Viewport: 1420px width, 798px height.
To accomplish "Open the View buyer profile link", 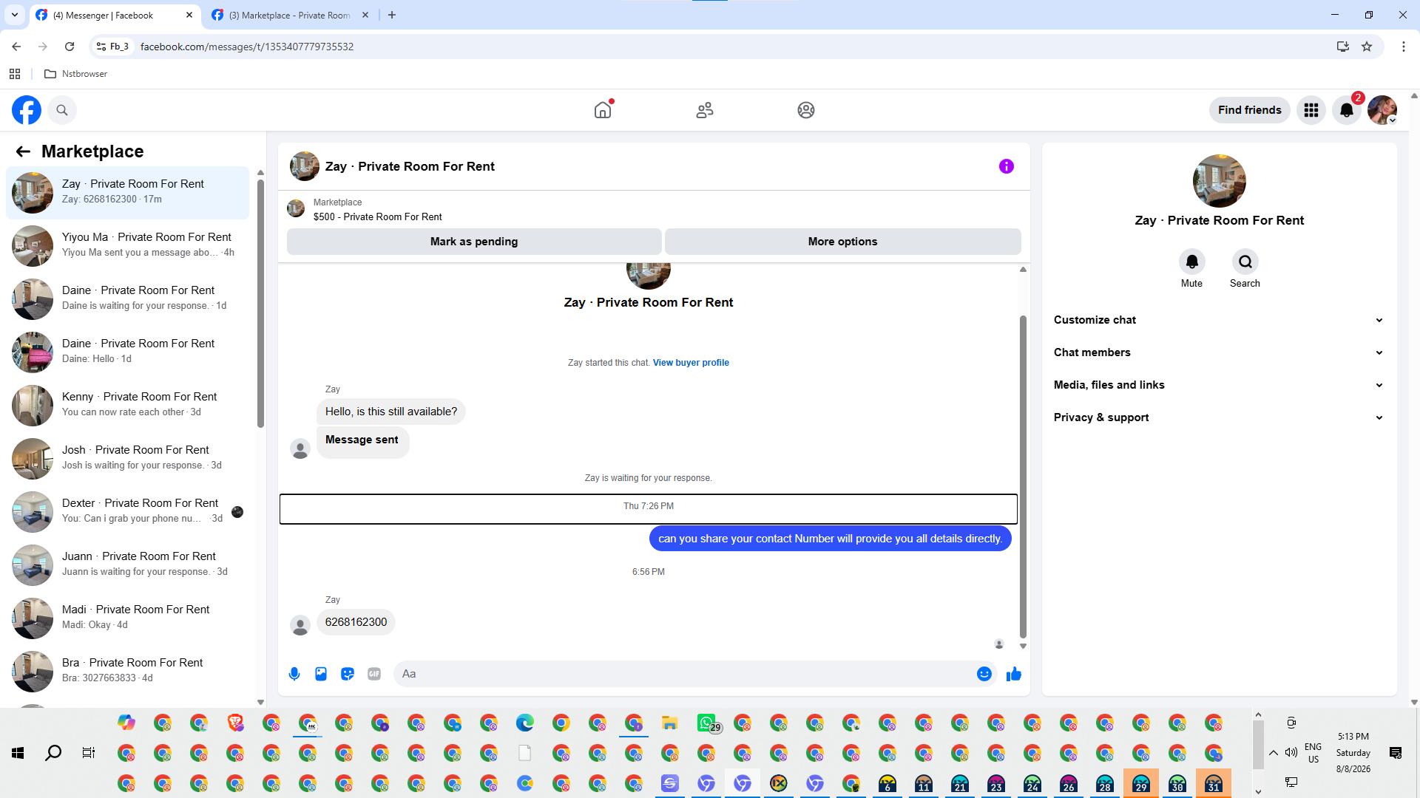I will [x=691, y=363].
